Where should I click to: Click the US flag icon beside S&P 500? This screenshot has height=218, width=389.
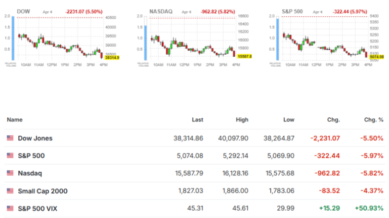pyautogui.click(x=10, y=155)
